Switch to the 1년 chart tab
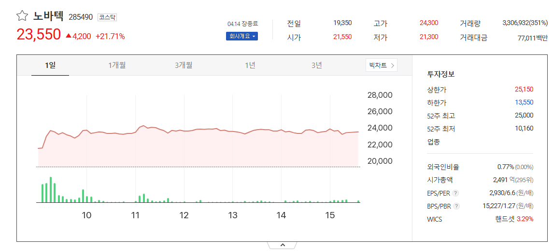The width and height of the screenshot is (553, 251). (250, 65)
